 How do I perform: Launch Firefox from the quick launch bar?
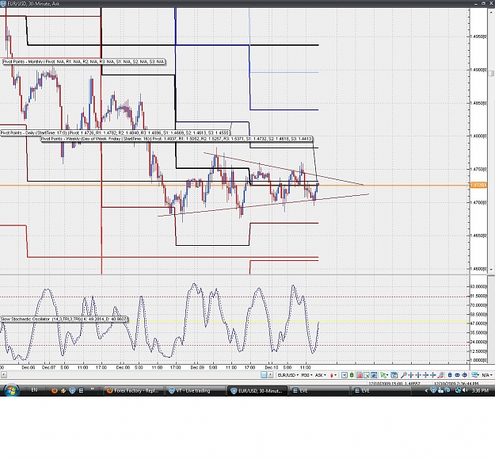tap(55, 390)
